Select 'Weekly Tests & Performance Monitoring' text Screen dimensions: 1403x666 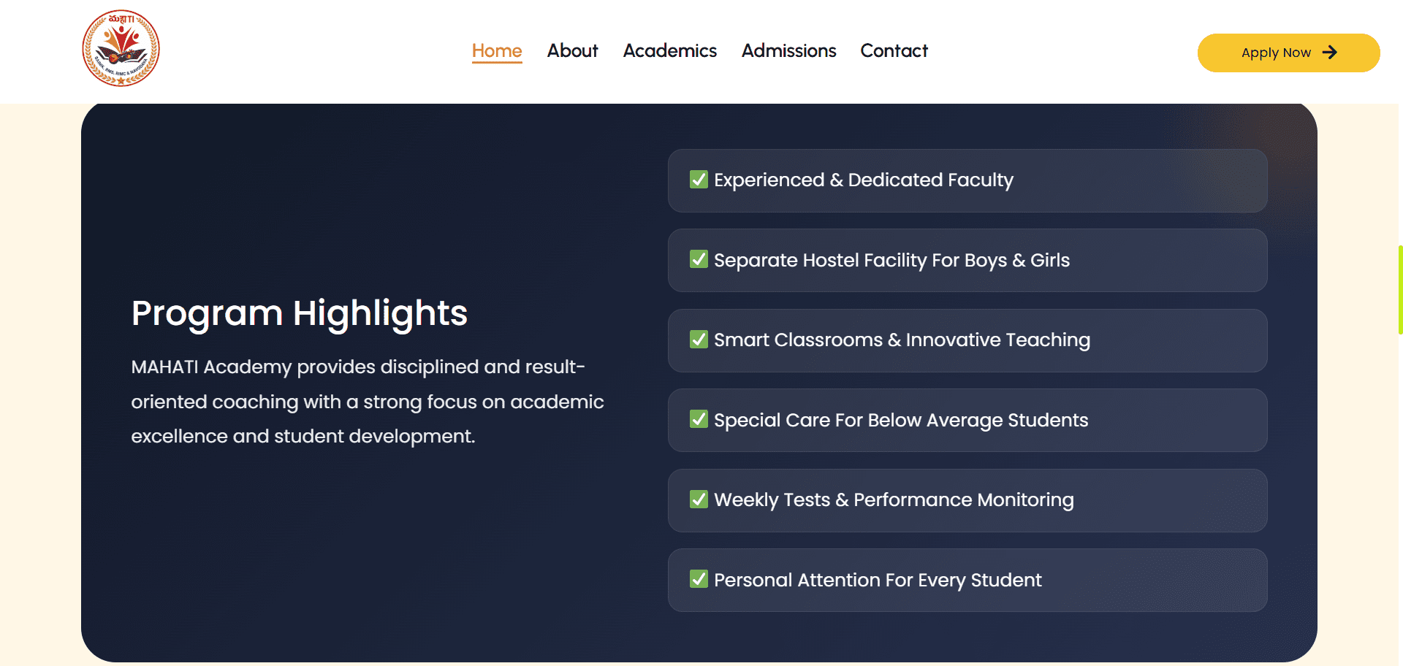click(x=894, y=500)
